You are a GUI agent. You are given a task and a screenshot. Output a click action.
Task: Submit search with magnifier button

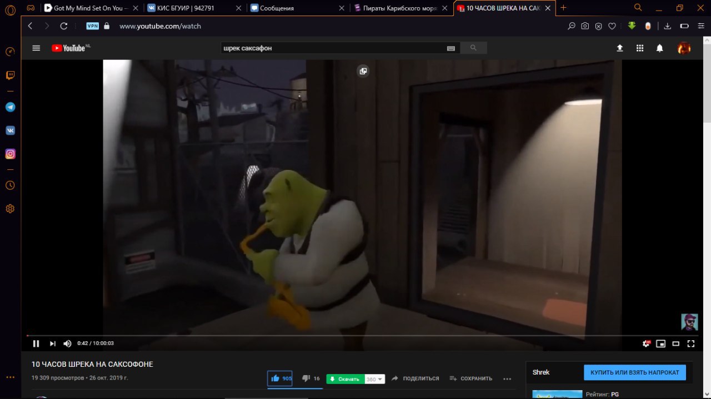click(473, 48)
